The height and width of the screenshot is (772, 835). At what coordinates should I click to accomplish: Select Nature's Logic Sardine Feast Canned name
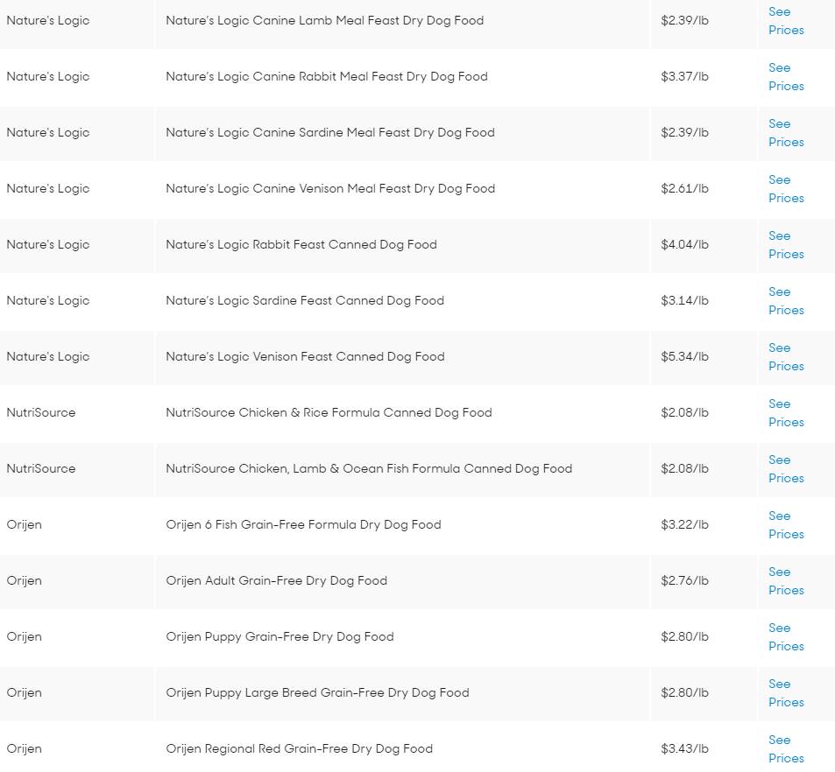[x=305, y=300]
